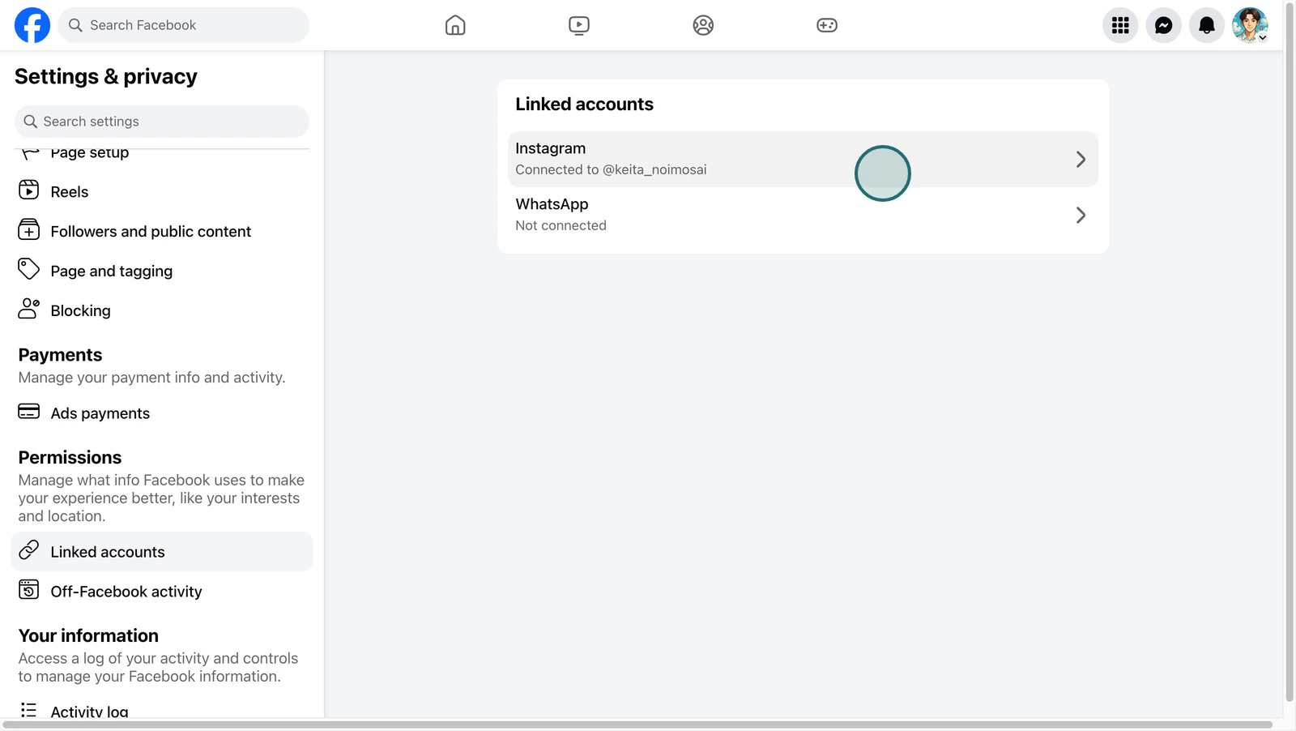Image resolution: width=1296 pixels, height=731 pixels.
Task: Open the Instagram connected account row
Action: coord(803,160)
